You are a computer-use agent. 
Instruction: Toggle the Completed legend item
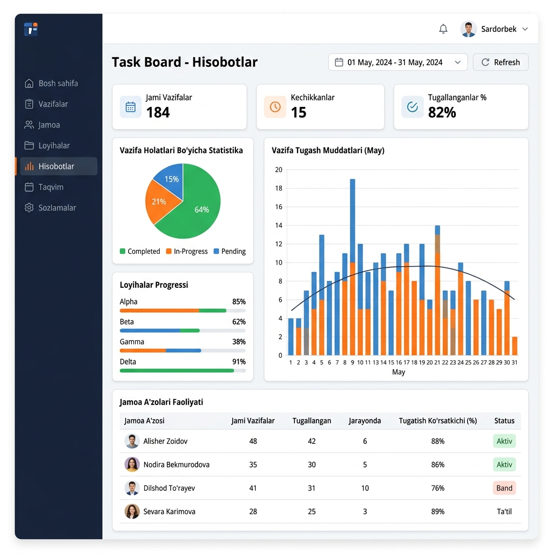140,252
